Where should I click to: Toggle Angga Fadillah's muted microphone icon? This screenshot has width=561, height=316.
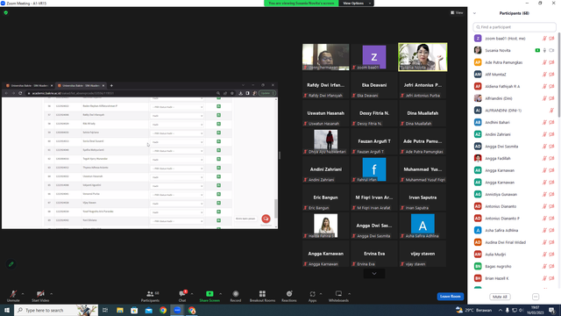(544, 158)
